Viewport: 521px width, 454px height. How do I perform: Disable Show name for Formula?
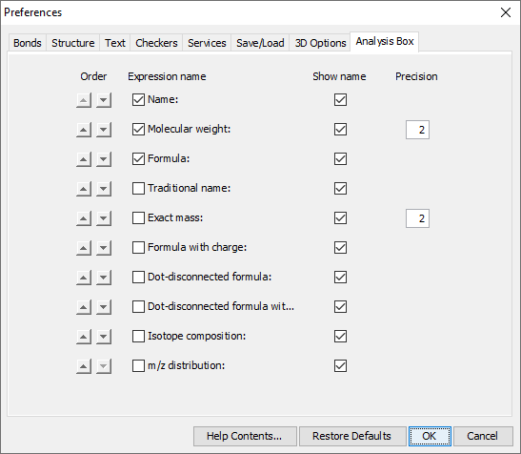pyautogui.click(x=340, y=158)
